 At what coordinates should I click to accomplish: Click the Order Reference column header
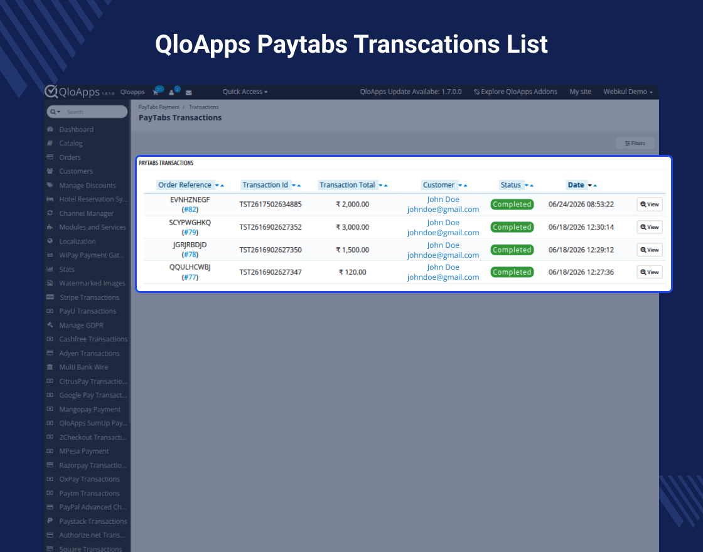[185, 184]
